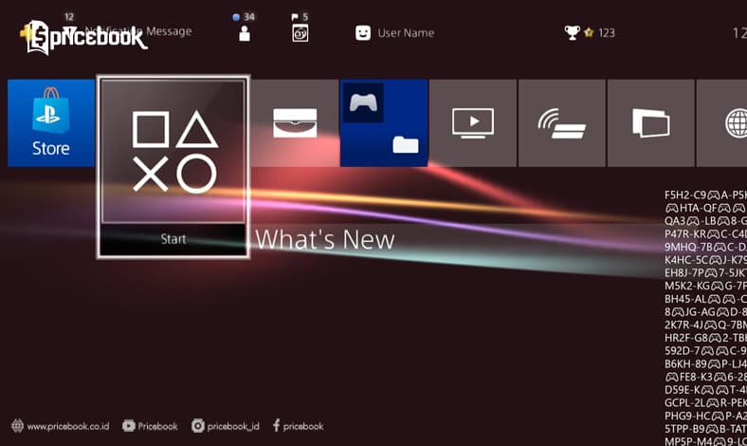Viewport: 747px width, 446px height.
Task: Open the Share Factory wireless tile
Action: click(x=562, y=123)
